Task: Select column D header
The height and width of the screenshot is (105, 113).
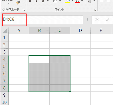Action: coord(80,30)
